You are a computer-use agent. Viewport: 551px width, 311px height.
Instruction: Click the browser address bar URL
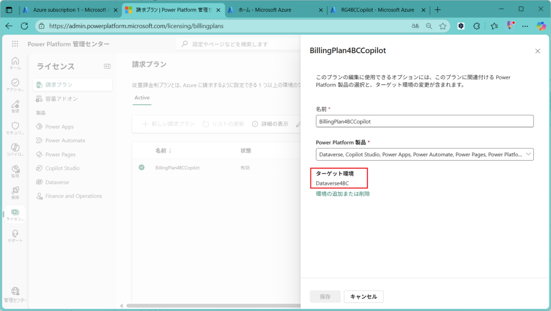136,26
